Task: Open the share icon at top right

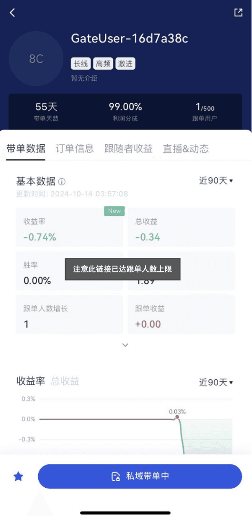Action: click(x=238, y=12)
